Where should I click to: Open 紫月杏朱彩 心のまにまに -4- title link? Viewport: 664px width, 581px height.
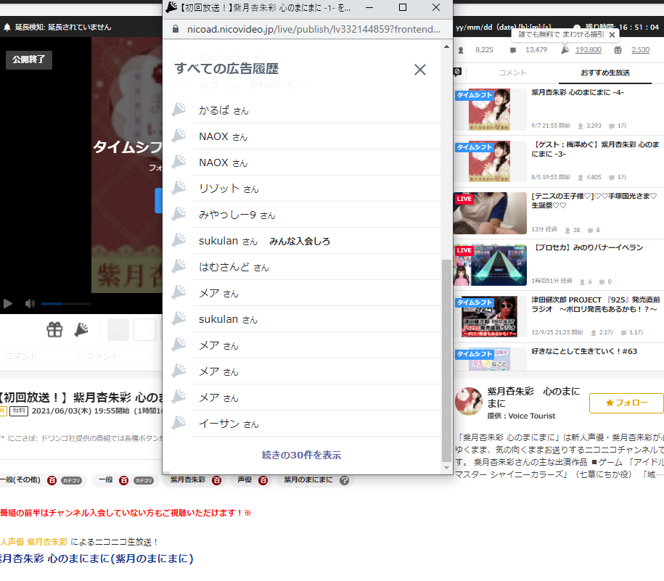(577, 92)
